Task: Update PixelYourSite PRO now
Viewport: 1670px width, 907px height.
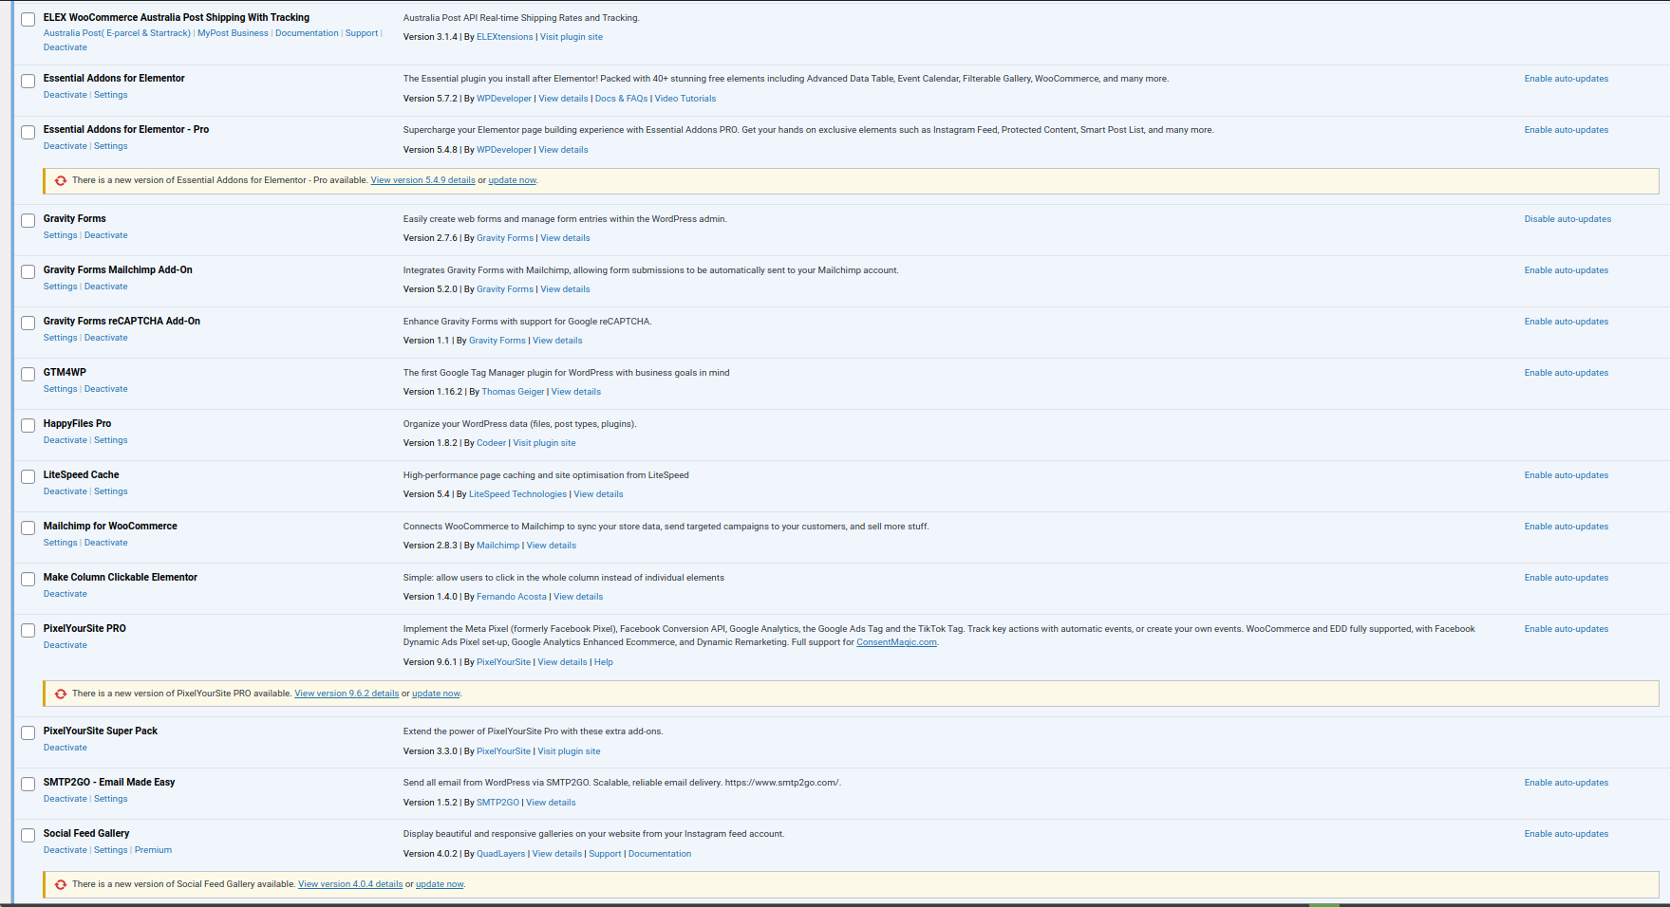Action: (x=436, y=694)
